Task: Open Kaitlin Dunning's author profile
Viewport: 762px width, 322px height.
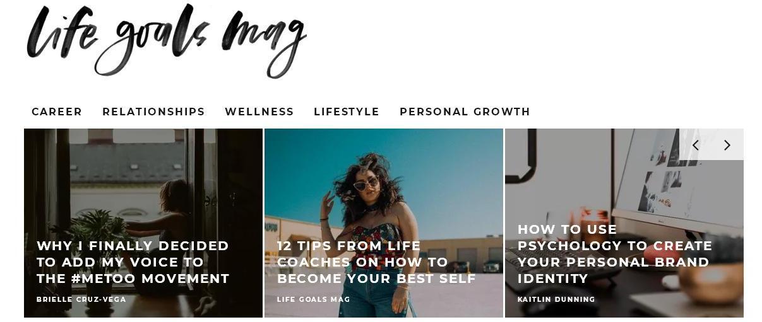Action: pyautogui.click(x=556, y=299)
